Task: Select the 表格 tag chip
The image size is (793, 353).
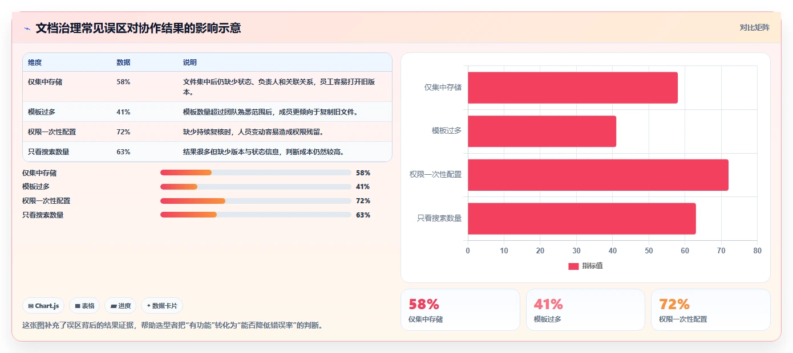Action: tap(84, 306)
